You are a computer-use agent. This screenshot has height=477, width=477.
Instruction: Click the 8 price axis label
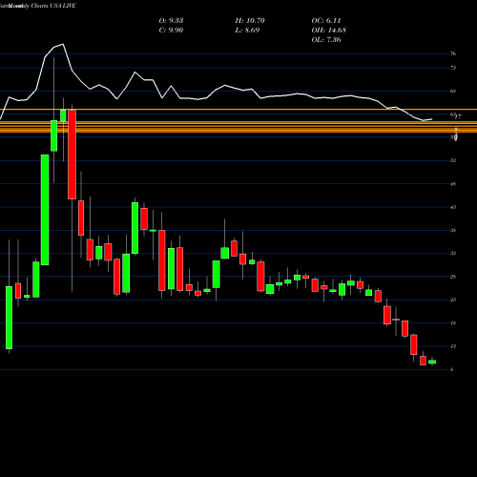[452, 369]
